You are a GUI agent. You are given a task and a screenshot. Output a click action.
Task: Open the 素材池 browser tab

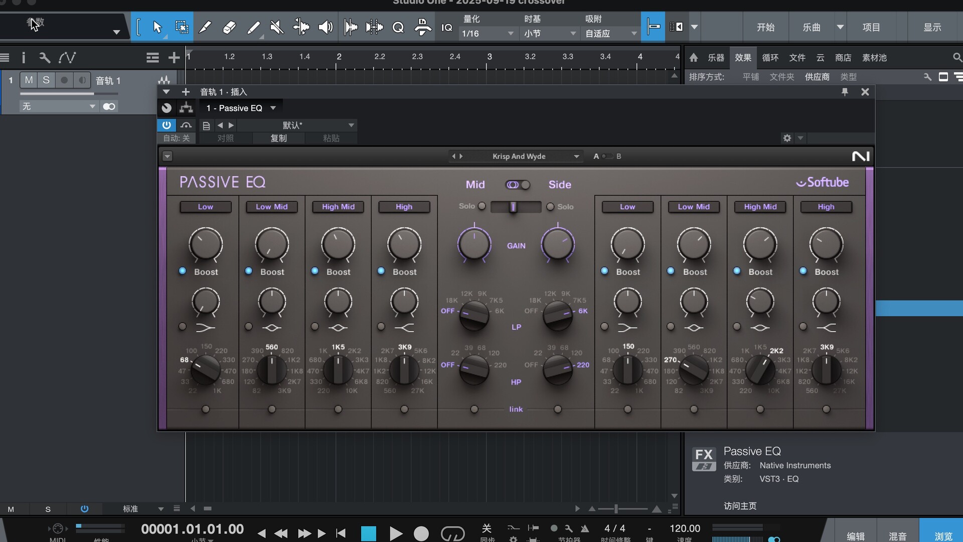[874, 58]
